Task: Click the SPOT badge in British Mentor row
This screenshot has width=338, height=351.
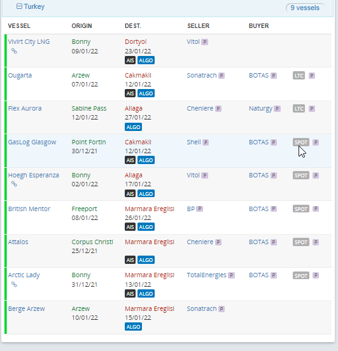Action: pyautogui.click(x=301, y=209)
